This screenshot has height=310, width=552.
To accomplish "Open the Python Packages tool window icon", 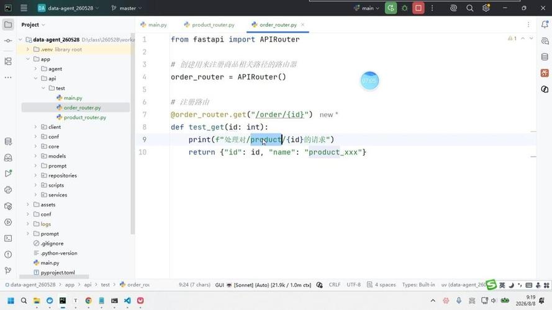I will (x=8, y=206).
